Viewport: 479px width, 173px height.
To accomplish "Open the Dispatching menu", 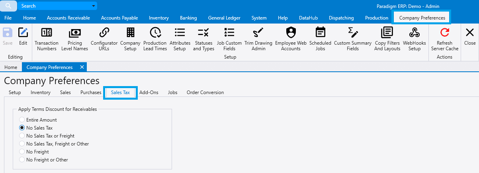I will 341,18.
